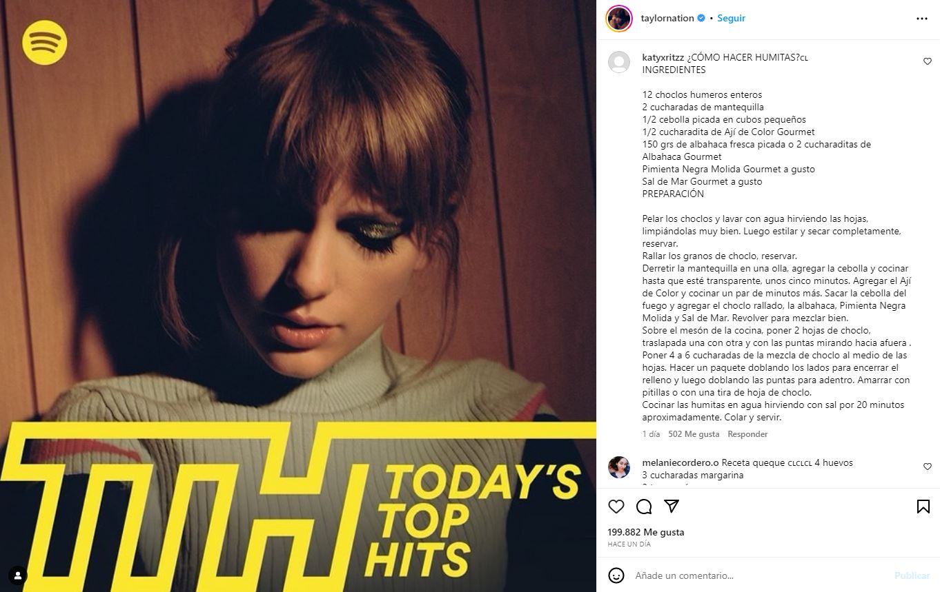Image resolution: width=940 pixels, height=592 pixels.
Task: Open katyxritzz's profile avatar
Action: click(x=619, y=62)
